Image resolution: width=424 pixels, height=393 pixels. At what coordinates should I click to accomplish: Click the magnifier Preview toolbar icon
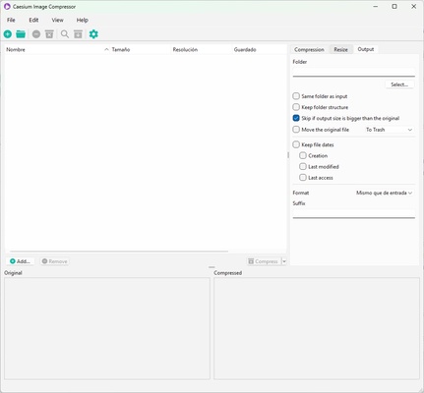coord(65,34)
